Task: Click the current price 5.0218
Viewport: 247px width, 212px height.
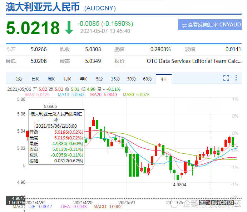Action: 33,28
